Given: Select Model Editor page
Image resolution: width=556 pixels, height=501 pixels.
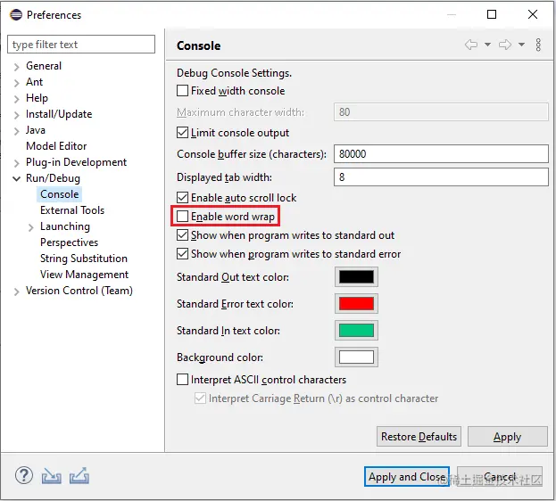Looking at the screenshot, I should click(56, 146).
